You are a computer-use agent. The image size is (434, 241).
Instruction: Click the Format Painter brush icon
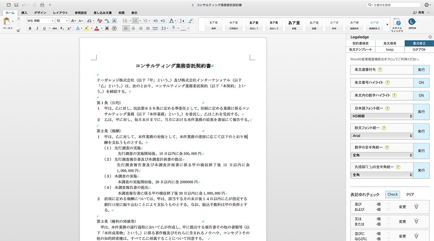pyautogui.click(x=19, y=30)
